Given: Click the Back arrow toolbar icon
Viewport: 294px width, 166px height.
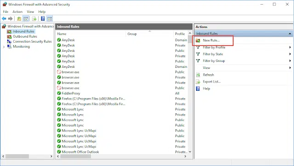Looking at the screenshot, I should click(4, 18).
